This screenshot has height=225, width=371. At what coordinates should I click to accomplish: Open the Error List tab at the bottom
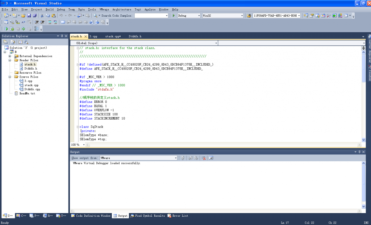pyautogui.click(x=178, y=216)
